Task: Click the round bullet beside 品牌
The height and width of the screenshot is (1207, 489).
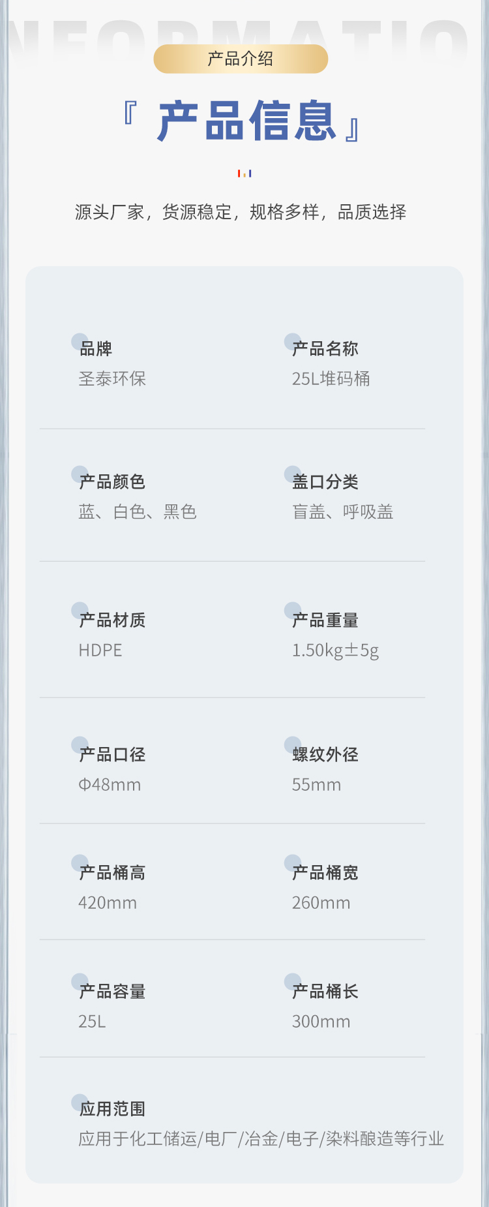Action: click(x=80, y=342)
